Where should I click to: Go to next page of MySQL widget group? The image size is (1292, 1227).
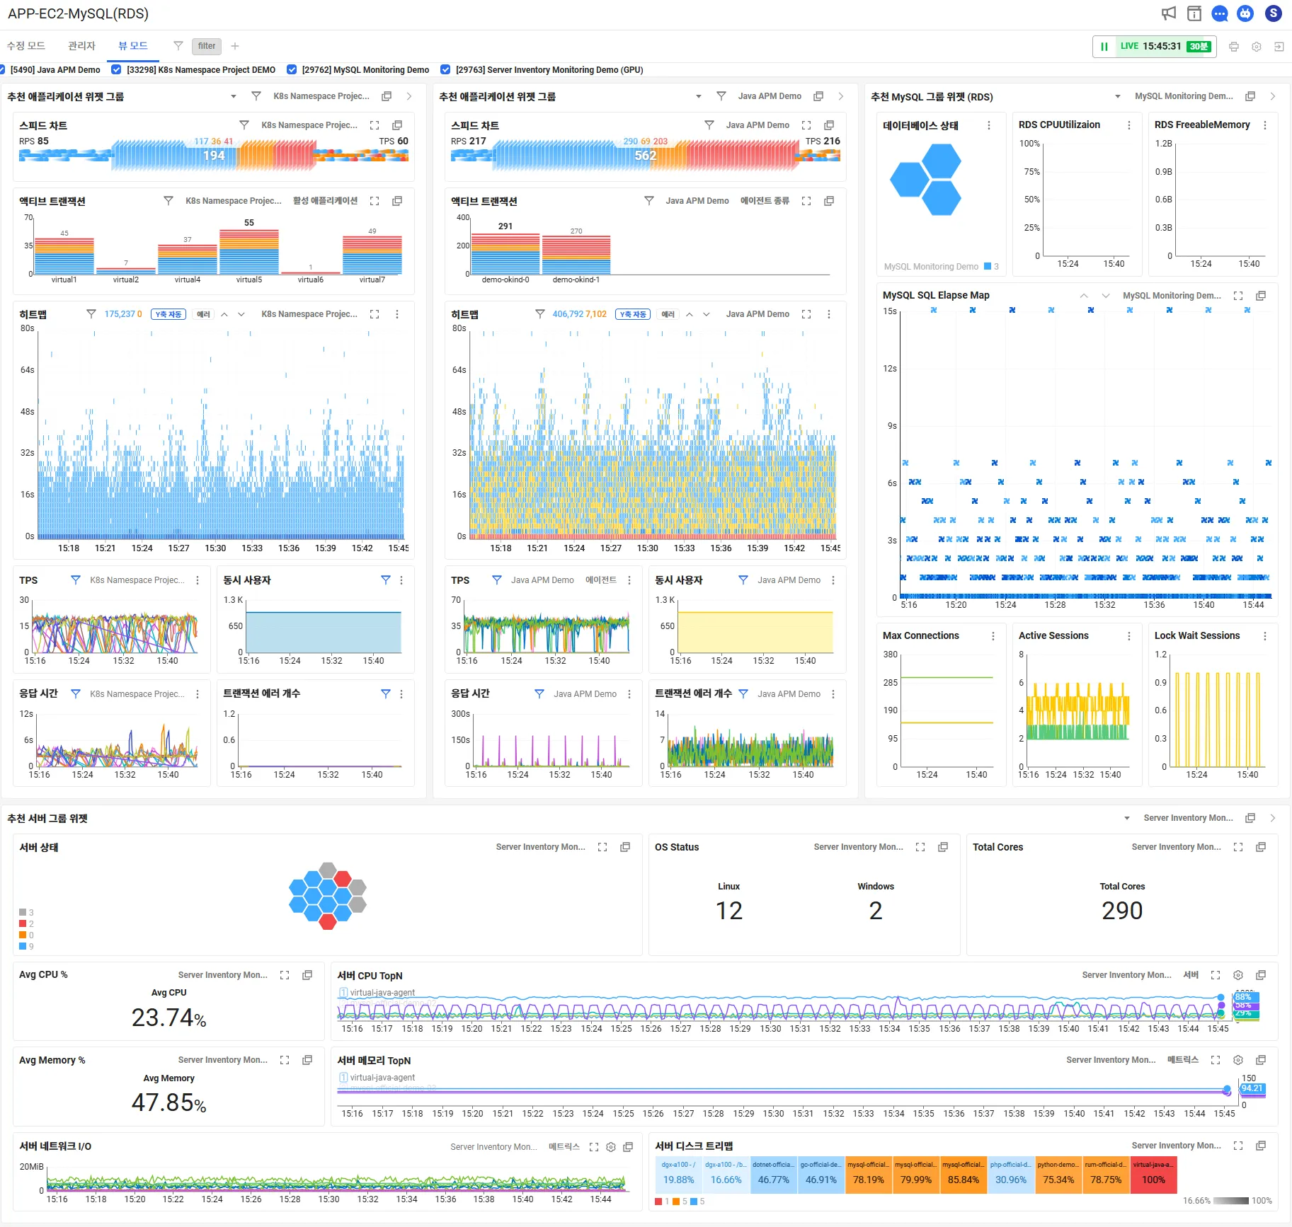pos(1273,96)
